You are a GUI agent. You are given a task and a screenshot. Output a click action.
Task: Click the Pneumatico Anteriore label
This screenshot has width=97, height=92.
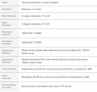[7, 33]
